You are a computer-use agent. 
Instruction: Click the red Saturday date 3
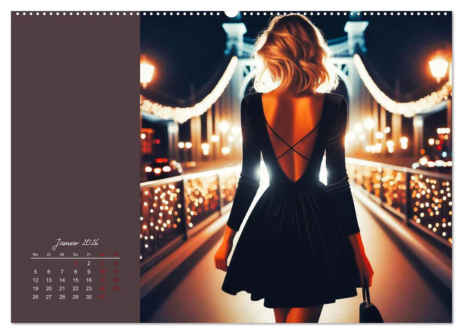click(102, 263)
